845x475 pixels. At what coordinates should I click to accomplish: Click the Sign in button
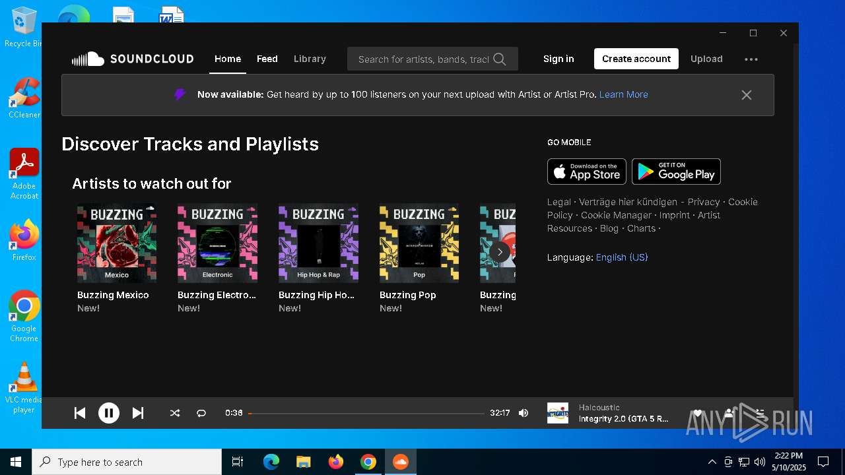(x=558, y=59)
